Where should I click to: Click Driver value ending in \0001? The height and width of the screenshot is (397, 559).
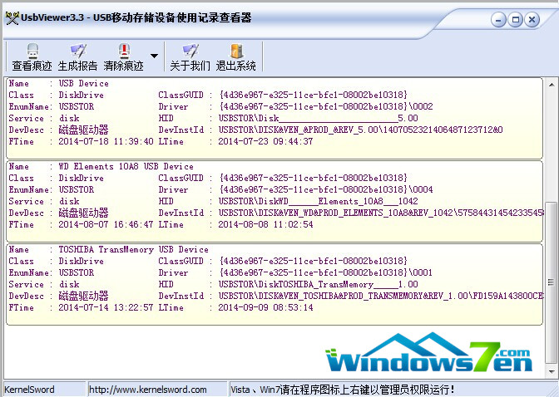click(326, 272)
